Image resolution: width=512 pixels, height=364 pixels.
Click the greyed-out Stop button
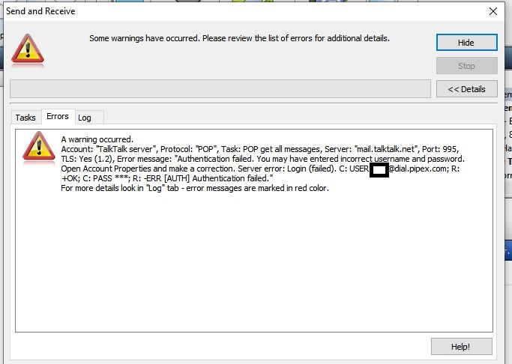pos(466,66)
